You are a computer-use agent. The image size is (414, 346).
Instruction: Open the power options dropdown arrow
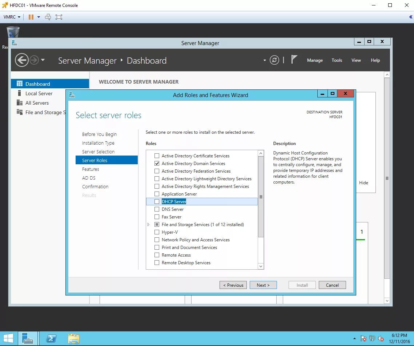[x=39, y=17]
